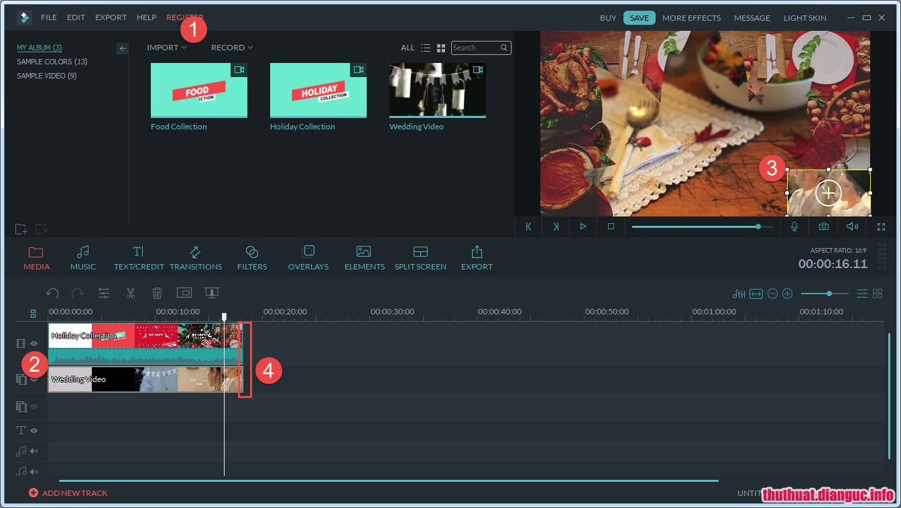Open the Text/Credit tab
The image size is (901, 508).
click(139, 258)
